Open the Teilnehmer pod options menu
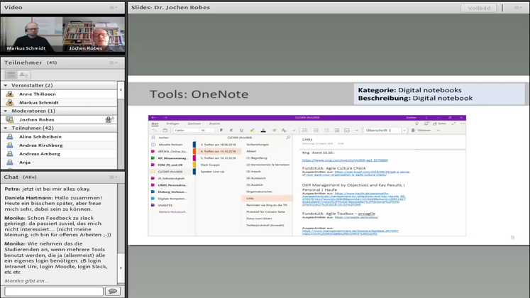530x298 pixels. 114,63
